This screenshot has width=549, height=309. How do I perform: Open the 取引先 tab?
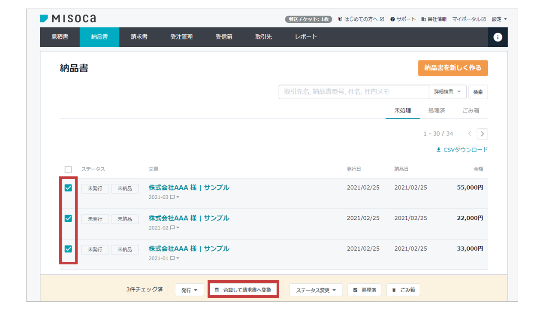point(264,37)
